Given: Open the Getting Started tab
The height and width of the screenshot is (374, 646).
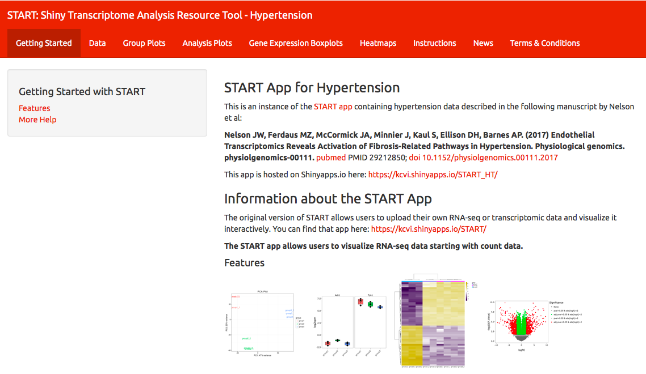Looking at the screenshot, I should click(x=44, y=43).
